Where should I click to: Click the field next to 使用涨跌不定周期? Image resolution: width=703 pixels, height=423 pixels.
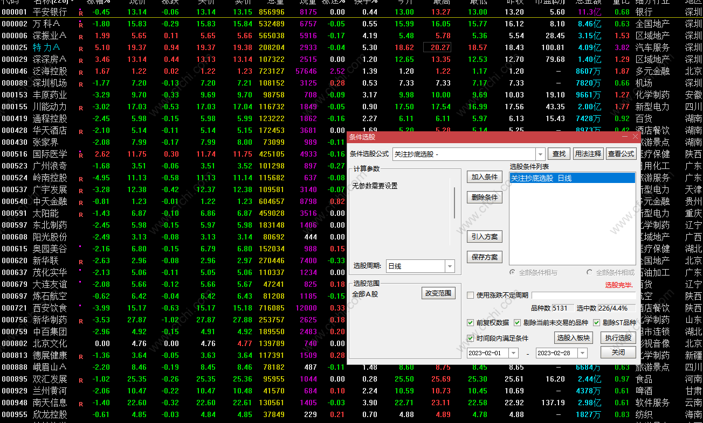583,295
